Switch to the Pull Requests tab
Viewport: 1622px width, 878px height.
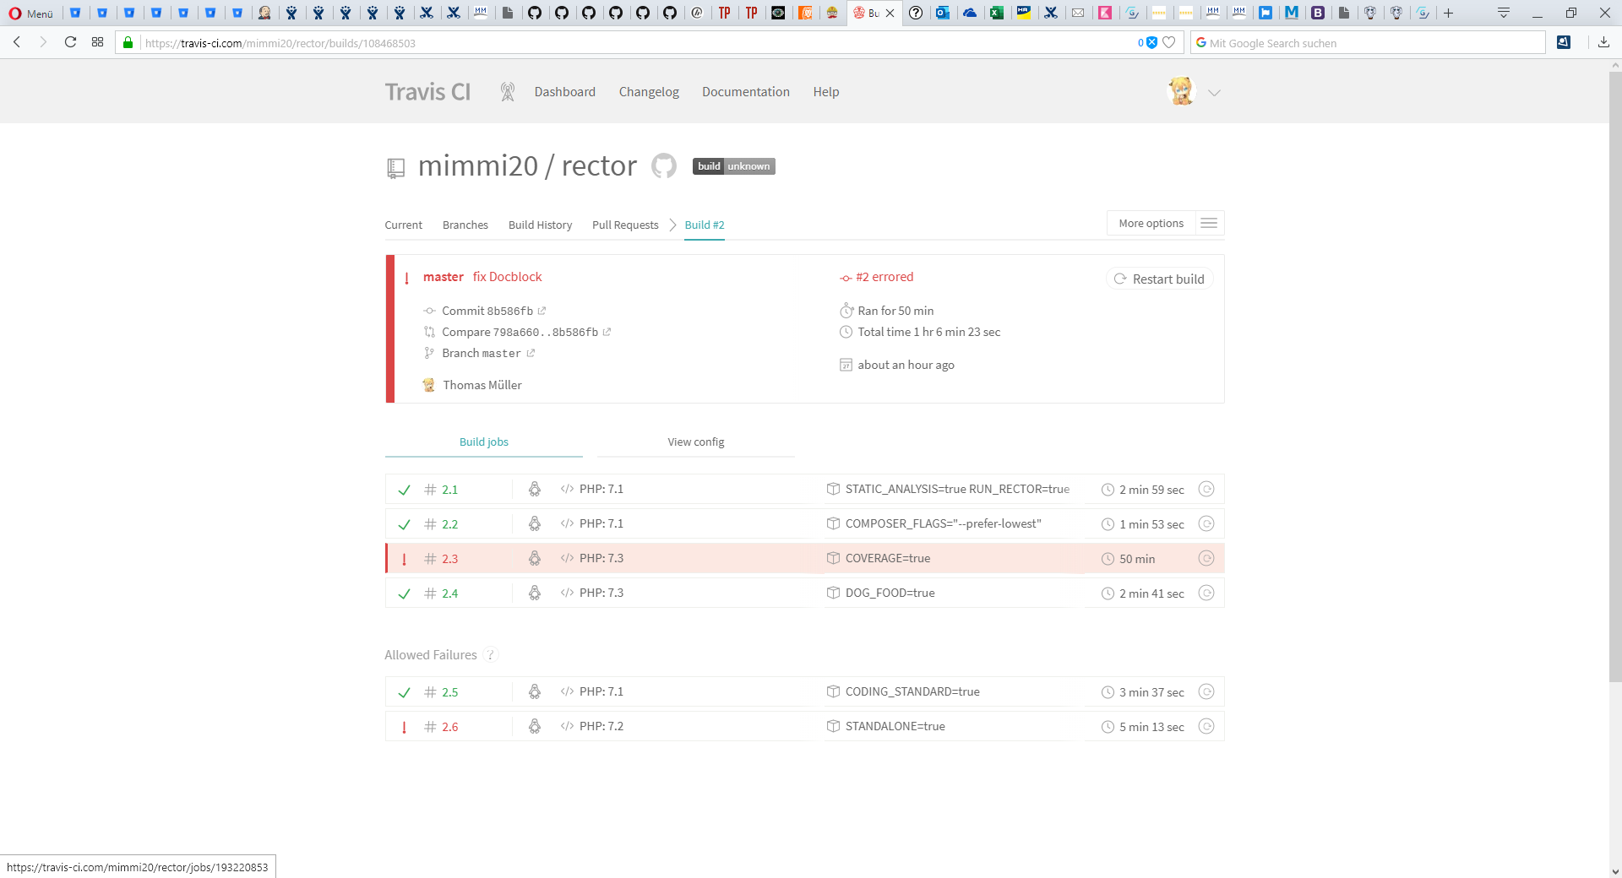coord(625,225)
